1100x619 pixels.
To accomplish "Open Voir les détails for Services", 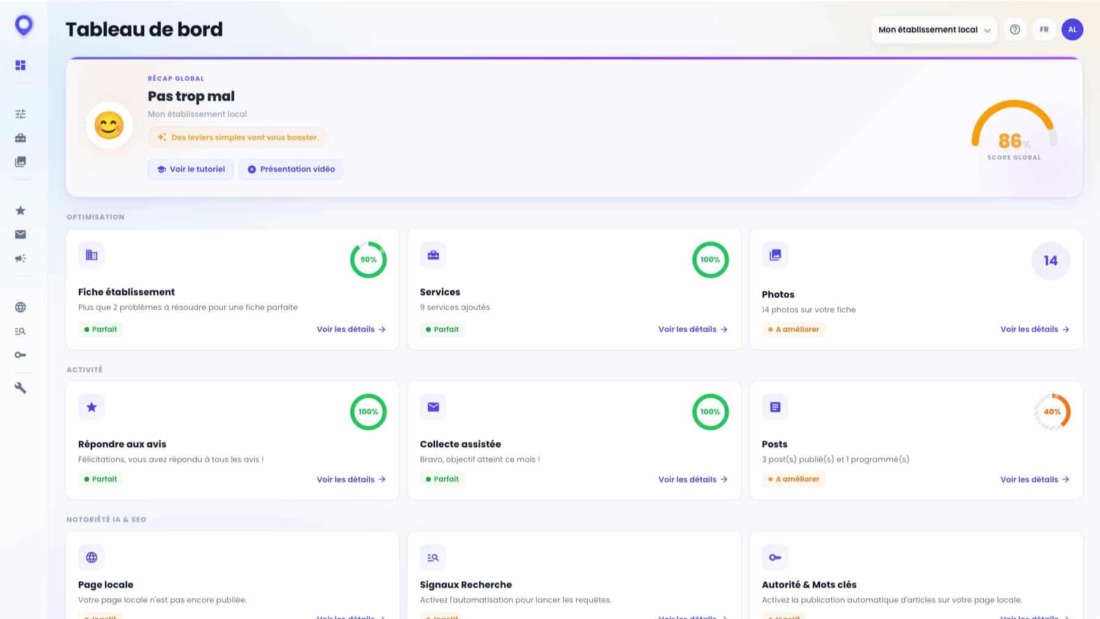I will (693, 329).
